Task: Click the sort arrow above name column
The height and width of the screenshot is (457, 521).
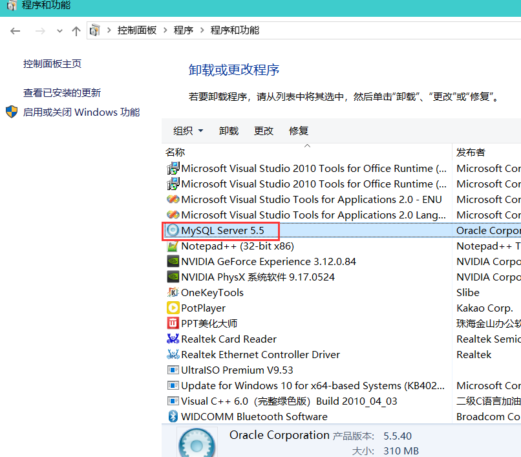Action: (x=307, y=145)
